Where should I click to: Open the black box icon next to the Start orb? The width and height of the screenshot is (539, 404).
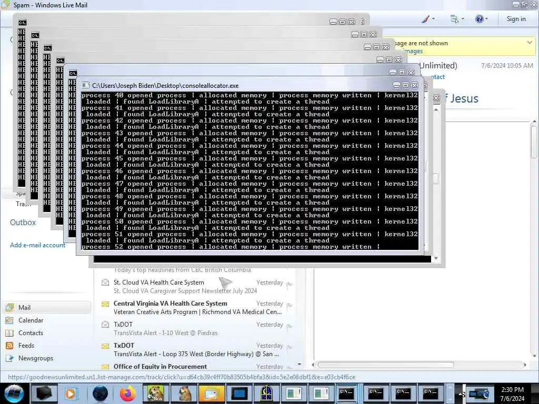coord(44,393)
